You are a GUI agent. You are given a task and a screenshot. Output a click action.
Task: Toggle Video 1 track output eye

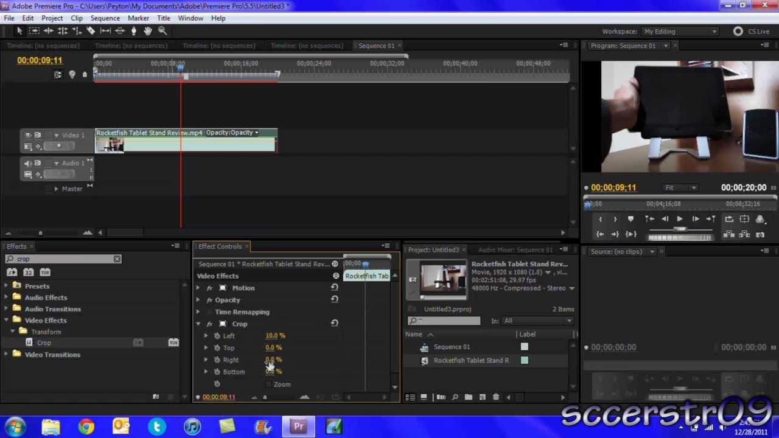(27, 135)
